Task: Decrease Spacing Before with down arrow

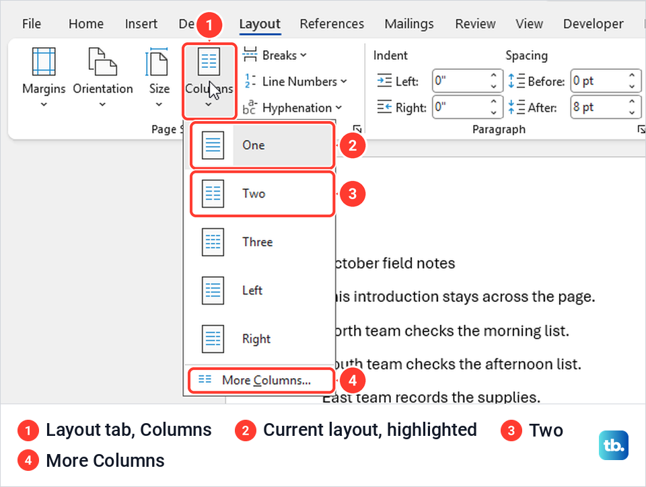Action: (x=632, y=86)
